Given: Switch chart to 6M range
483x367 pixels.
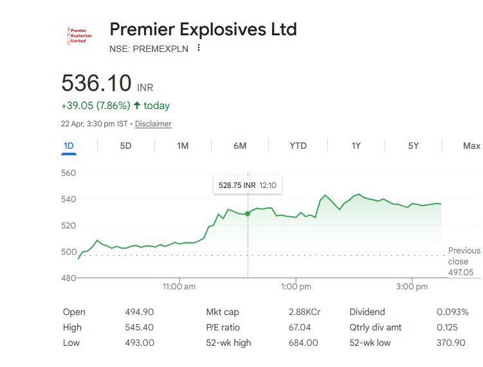Looking at the screenshot, I should pos(240,146).
